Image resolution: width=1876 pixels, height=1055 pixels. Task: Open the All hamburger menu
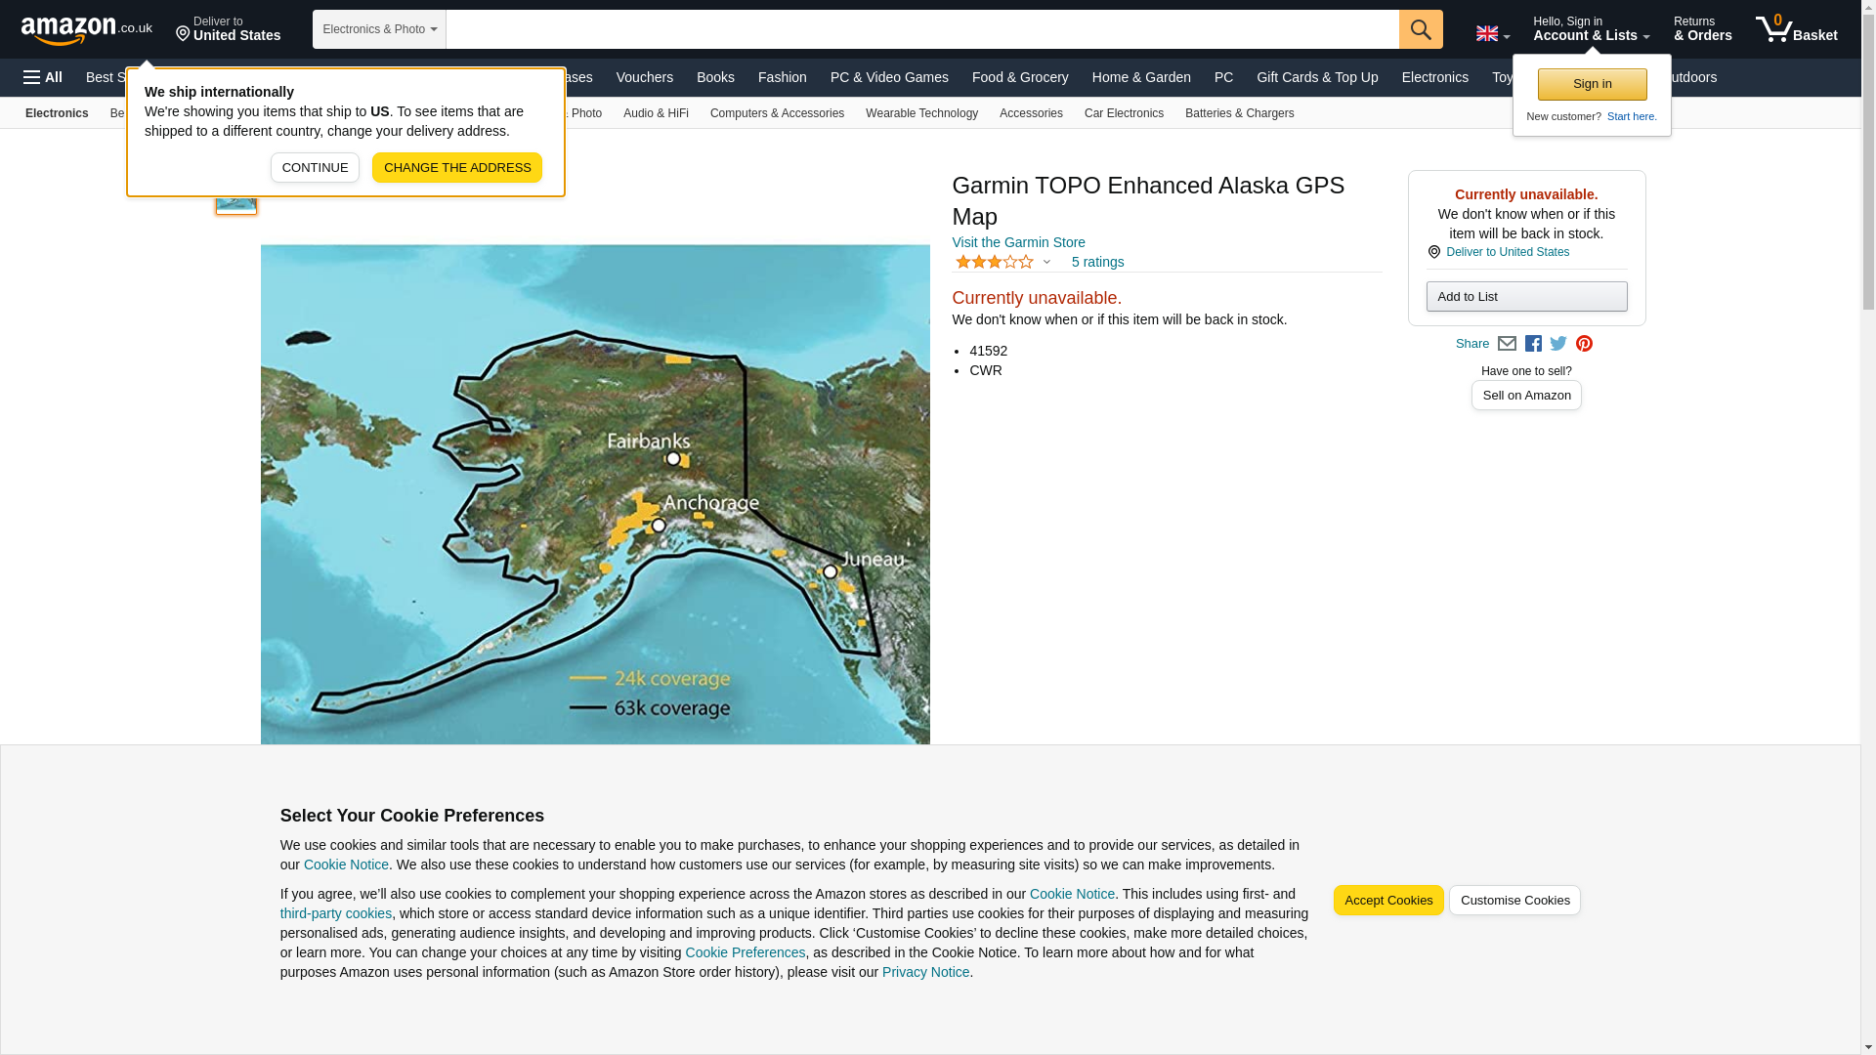coord(43,77)
